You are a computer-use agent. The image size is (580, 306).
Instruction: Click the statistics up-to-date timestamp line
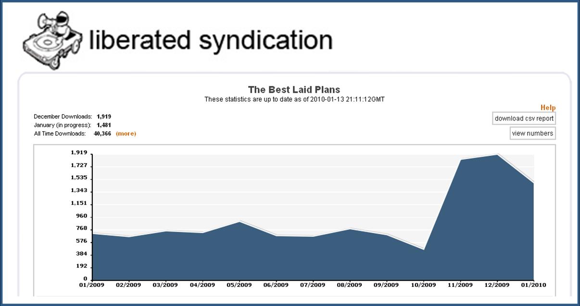click(294, 99)
